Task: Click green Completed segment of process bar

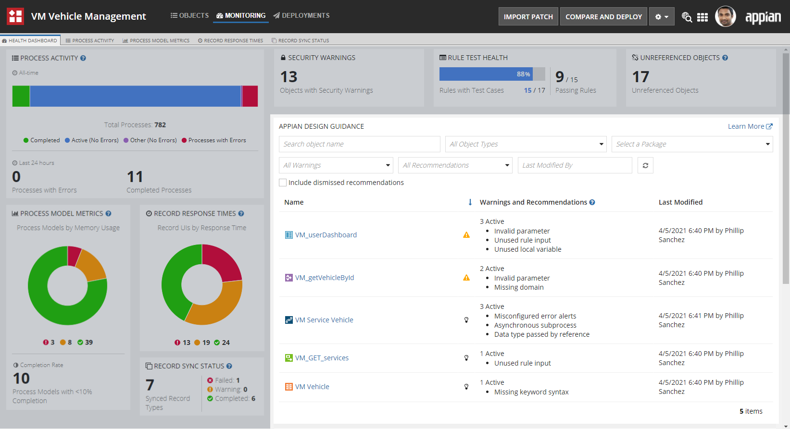Action: pos(21,96)
